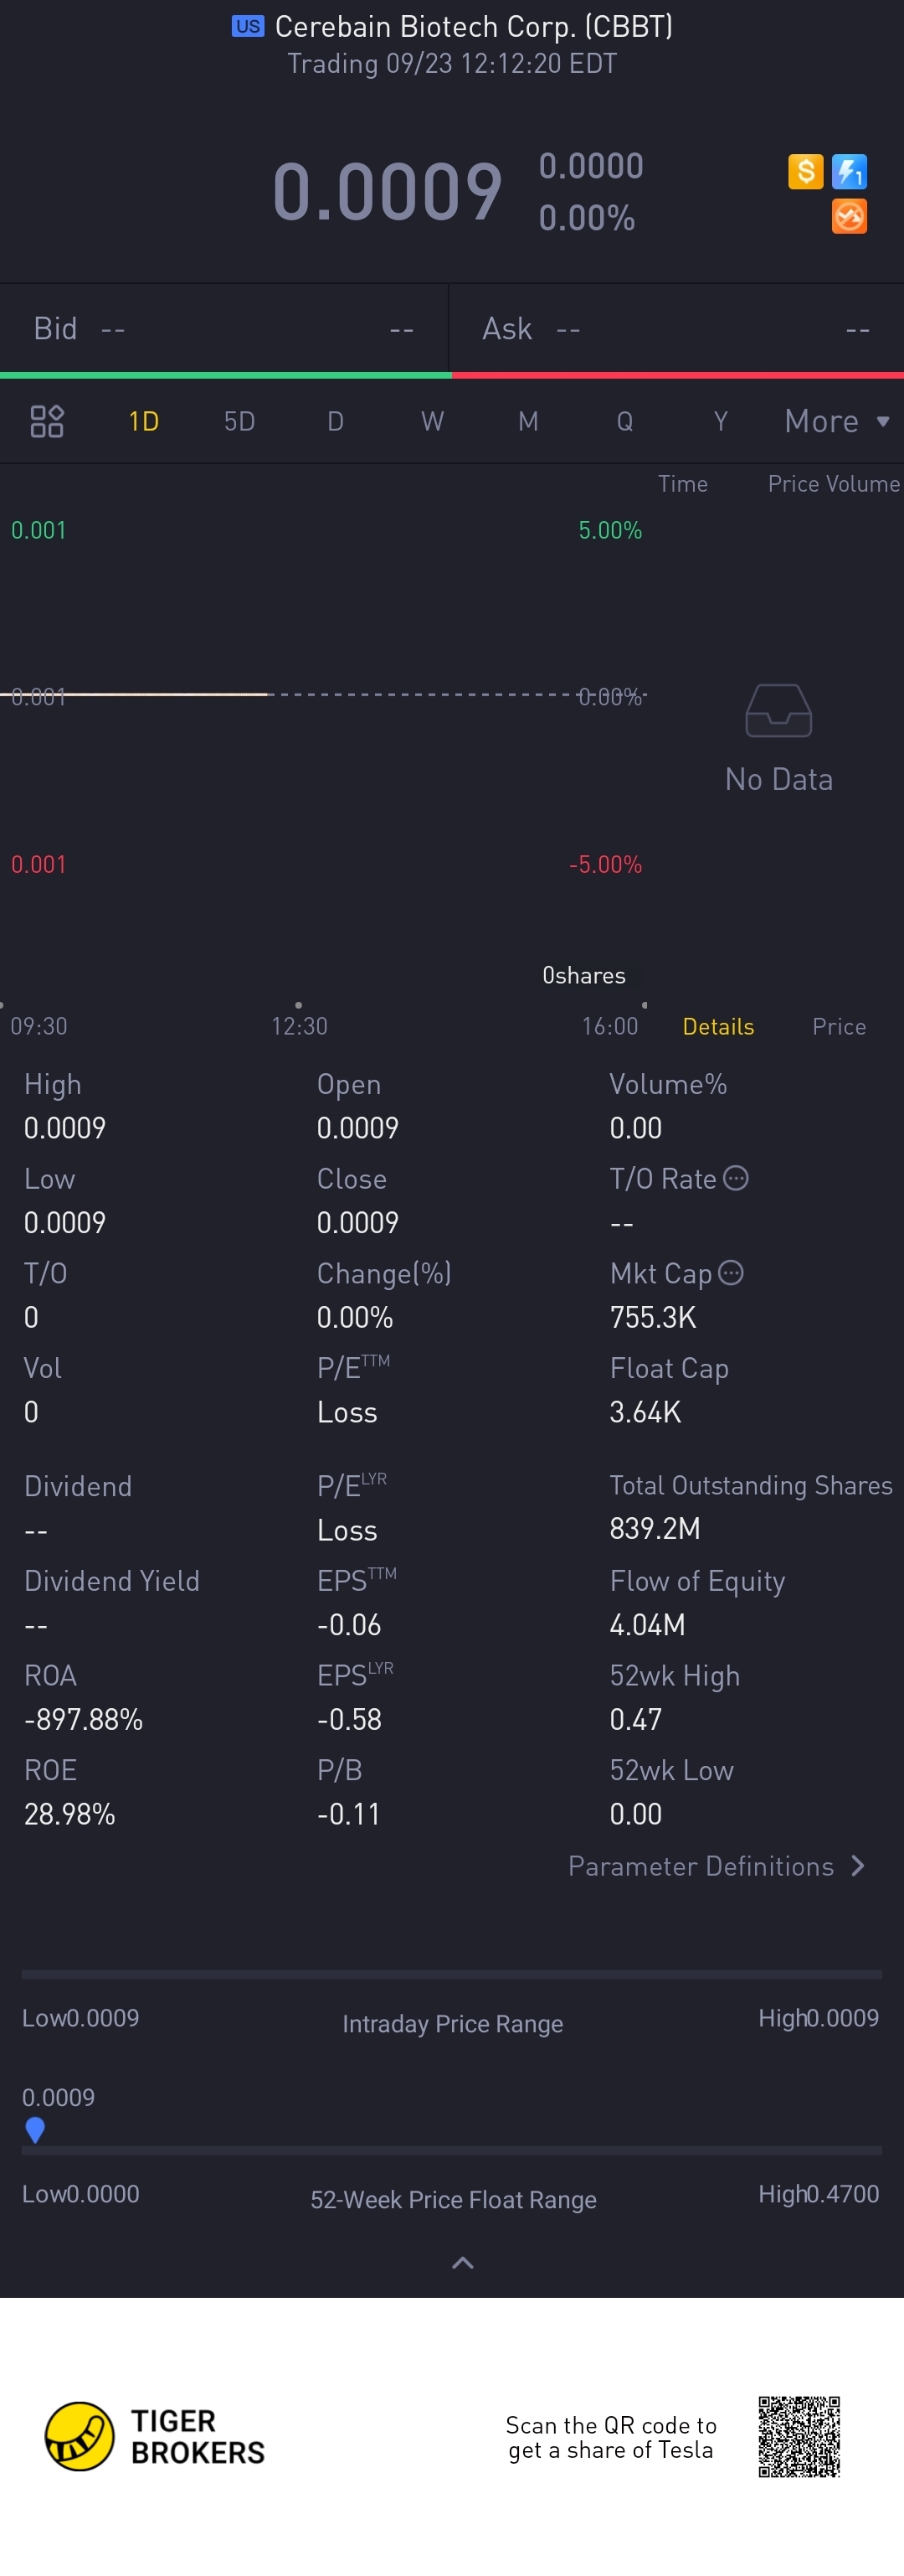The height and width of the screenshot is (2576, 904).
Task: Tap the Tesla share QR code
Action: point(799,2436)
